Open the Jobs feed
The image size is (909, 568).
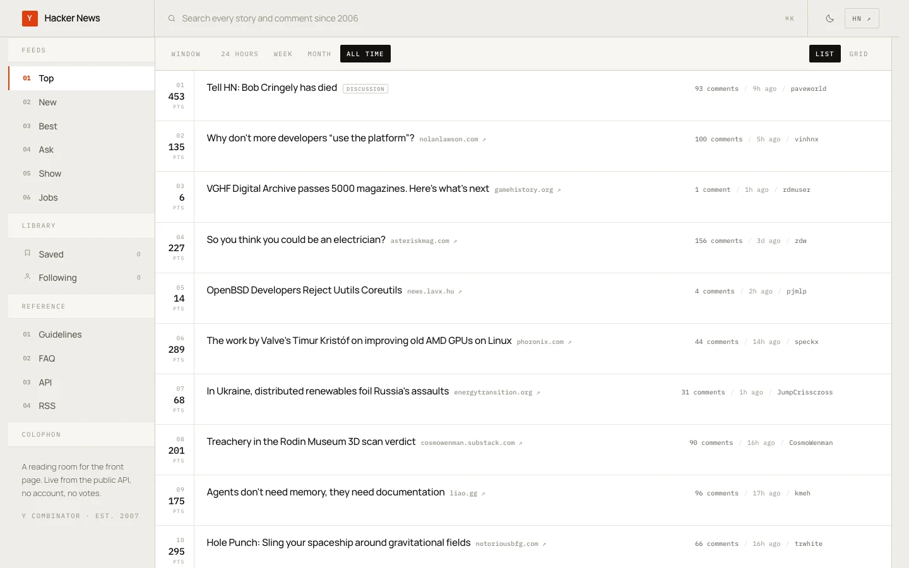click(81, 198)
